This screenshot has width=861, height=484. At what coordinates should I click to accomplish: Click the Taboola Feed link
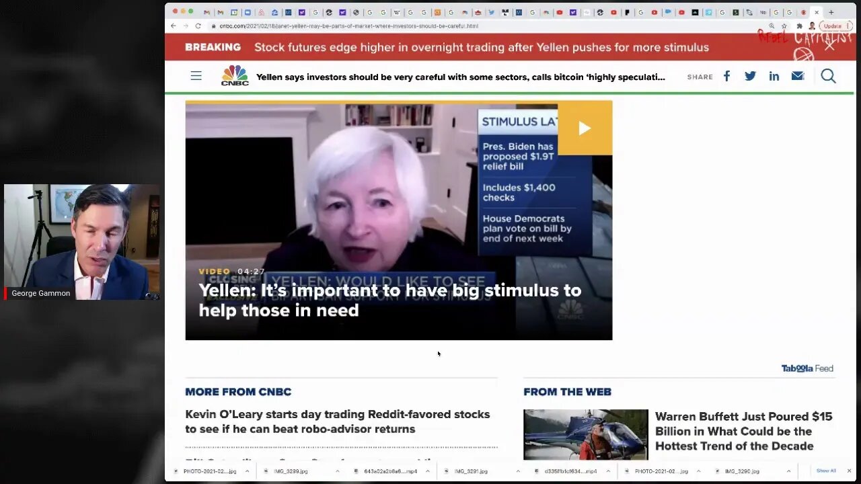pyautogui.click(x=807, y=368)
